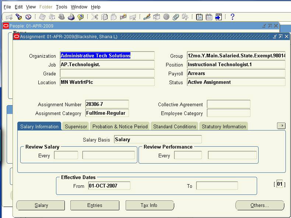Click Review Salary period unit field
291x218 pixels.
(108, 155)
